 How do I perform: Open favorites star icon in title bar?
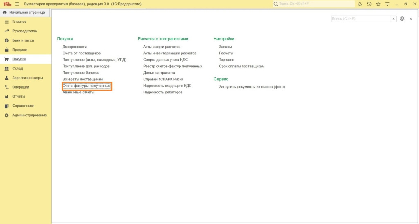coord(378,4)
